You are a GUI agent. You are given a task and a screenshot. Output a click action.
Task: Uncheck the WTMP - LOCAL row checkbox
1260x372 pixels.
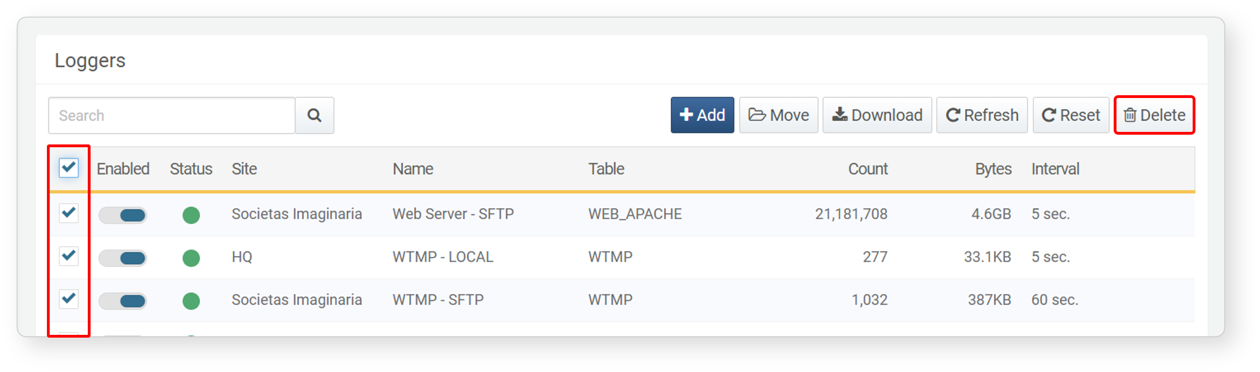tap(69, 255)
